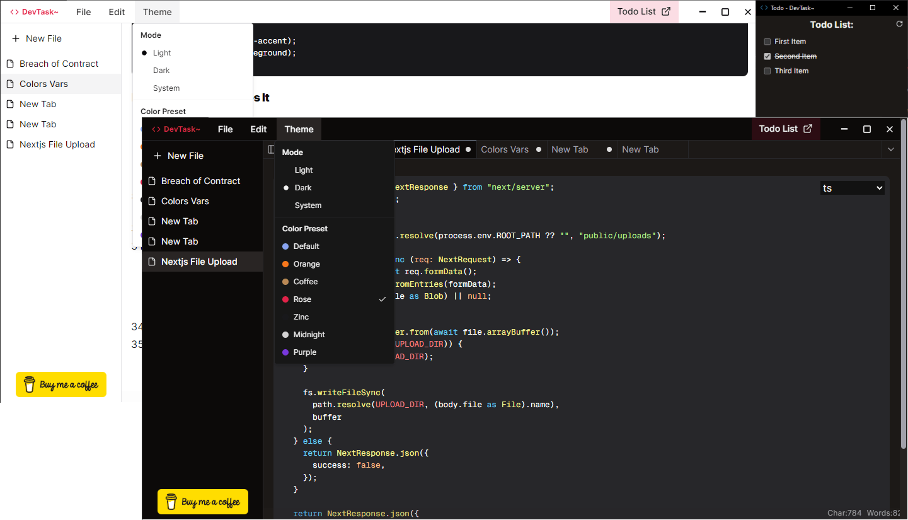The width and height of the screenshot is (908, 520).
Task: Click the Buy me a coffee icon in the dark window
Action: tap(171, 502)
